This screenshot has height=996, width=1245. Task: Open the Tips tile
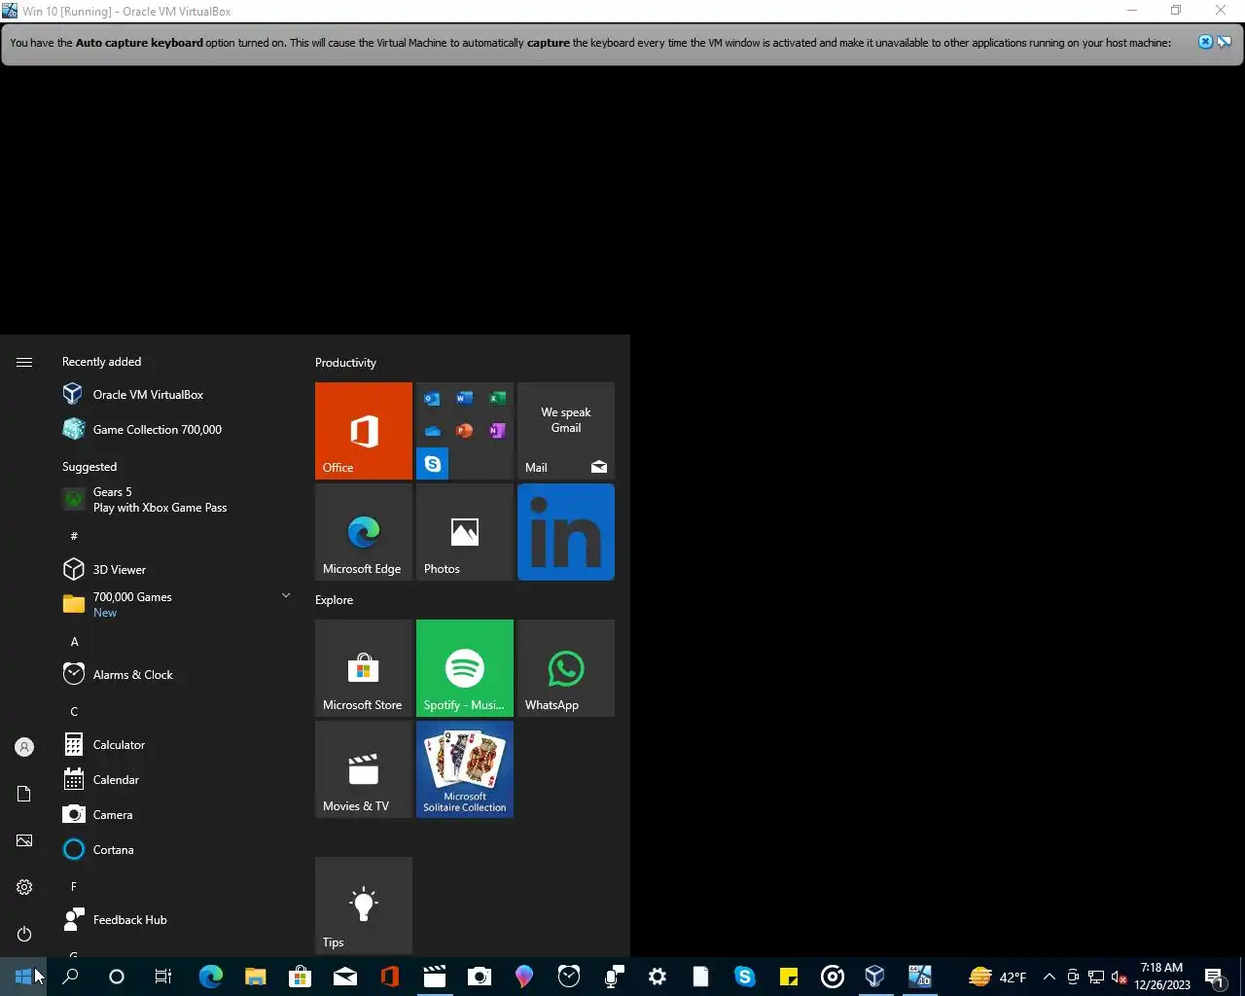(x=364, y=906)
